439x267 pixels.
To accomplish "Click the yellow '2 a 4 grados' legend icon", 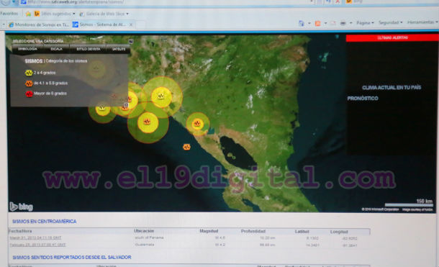I will coord(29,73).
